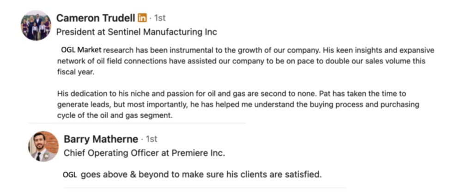Open Barry Matherne's profile photo

(x=43, y=146)
